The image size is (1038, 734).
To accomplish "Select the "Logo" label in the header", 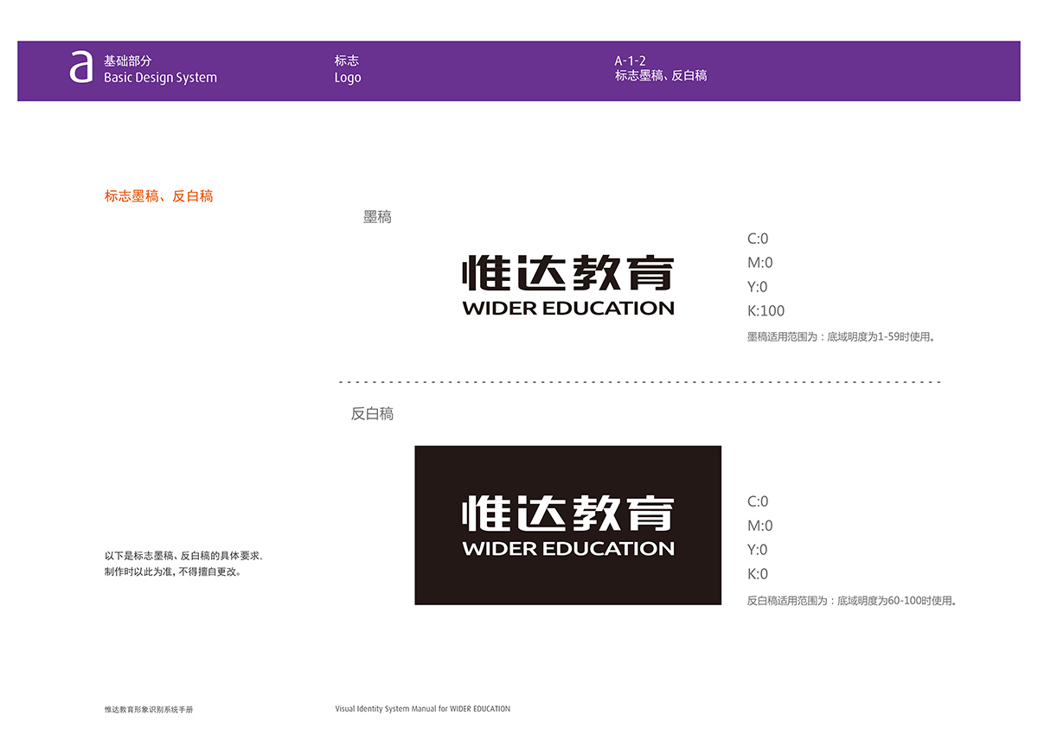I will pyautogui.click(x=348, y=78).
